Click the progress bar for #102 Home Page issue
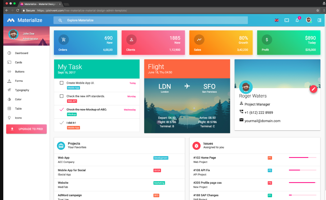This screenshot has width=326, height=200. coord(302,158)
